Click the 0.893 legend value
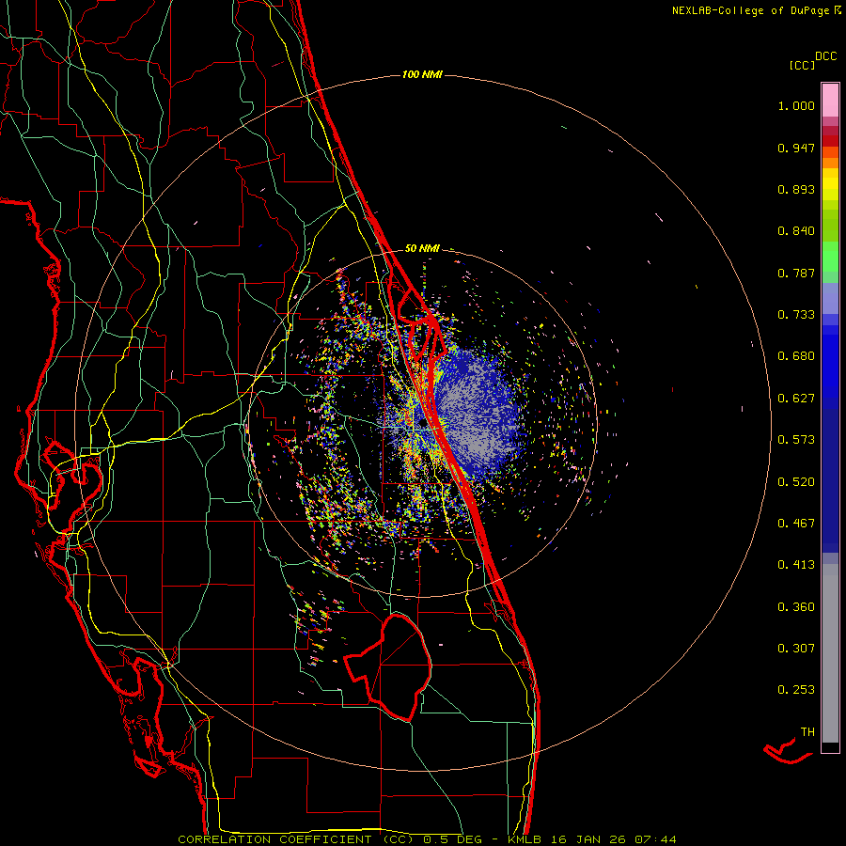 [796, 189]
